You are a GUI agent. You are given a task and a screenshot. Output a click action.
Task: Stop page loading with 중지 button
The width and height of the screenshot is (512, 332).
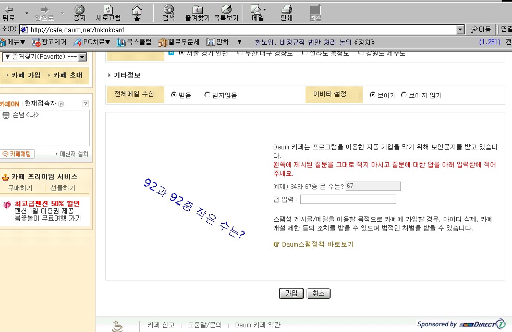(79, 12)
